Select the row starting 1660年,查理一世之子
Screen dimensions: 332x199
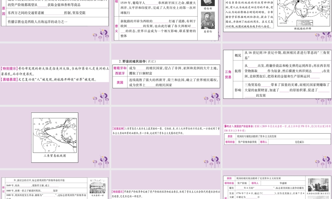pos(46,190)
